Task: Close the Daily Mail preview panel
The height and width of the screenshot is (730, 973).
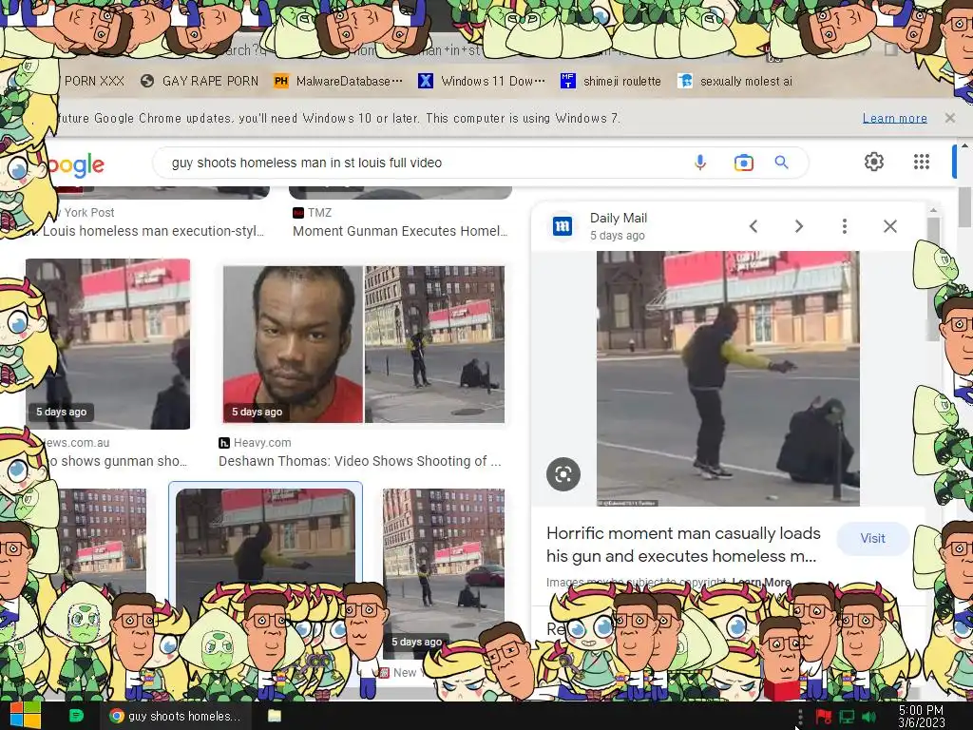Action: (889, 226)
